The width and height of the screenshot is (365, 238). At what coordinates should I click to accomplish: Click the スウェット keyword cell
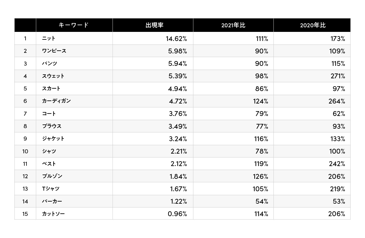(x=53, y=76)
